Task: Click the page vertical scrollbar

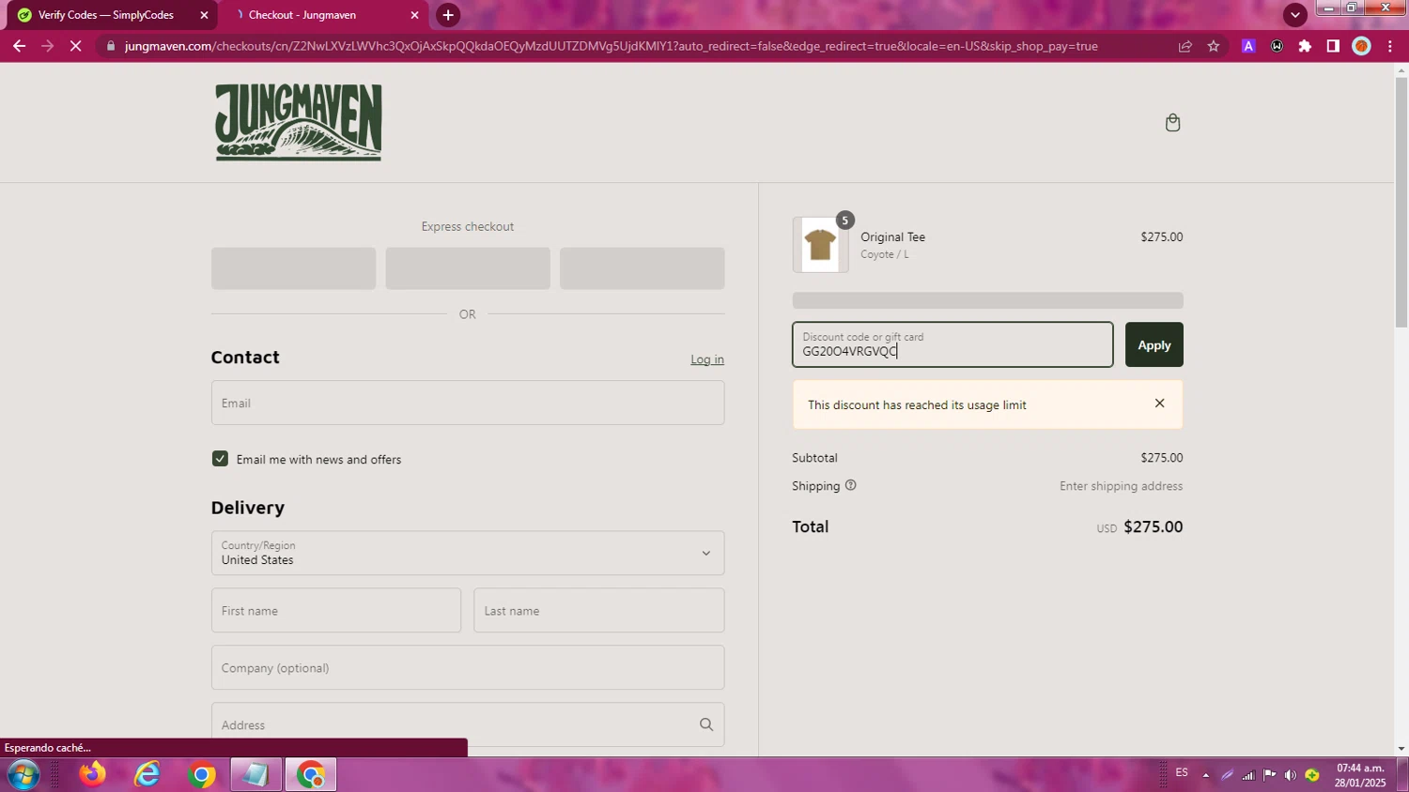Action: [x=1401, y=202]
